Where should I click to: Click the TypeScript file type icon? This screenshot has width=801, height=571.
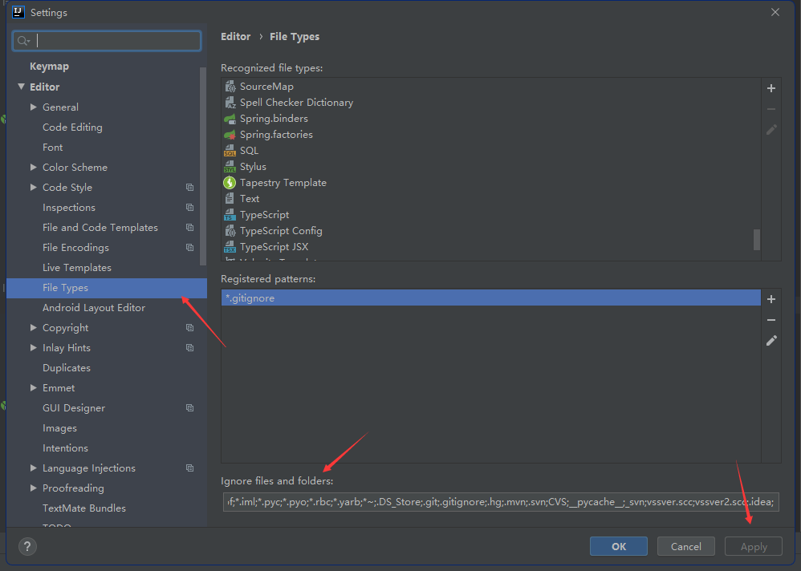(x=230, y=215)
